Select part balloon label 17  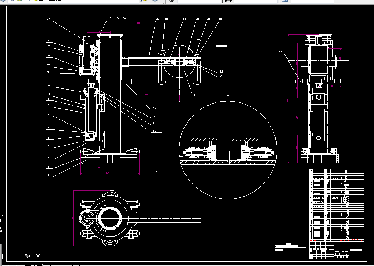(49, 18)
